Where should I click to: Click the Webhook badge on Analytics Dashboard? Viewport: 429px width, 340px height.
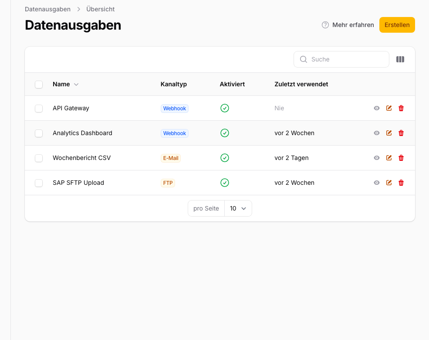coord(174,133)
